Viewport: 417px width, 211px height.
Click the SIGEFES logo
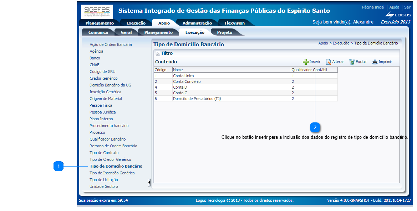pos(97,11)
